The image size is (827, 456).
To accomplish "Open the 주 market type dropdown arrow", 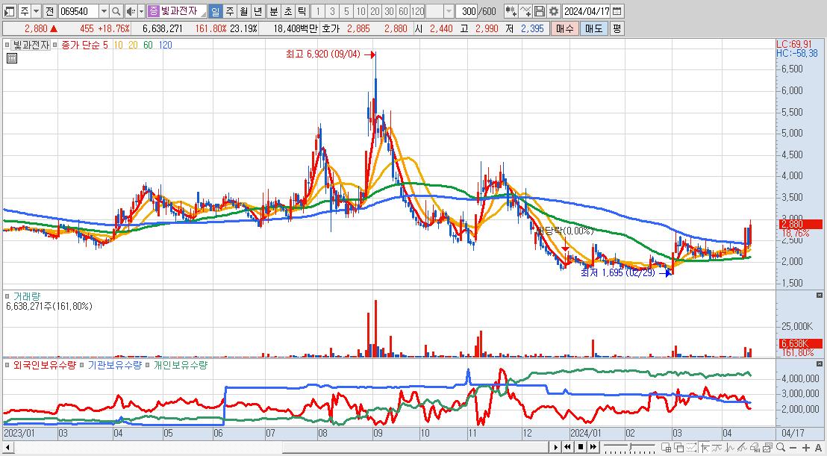I will (35, 11).
